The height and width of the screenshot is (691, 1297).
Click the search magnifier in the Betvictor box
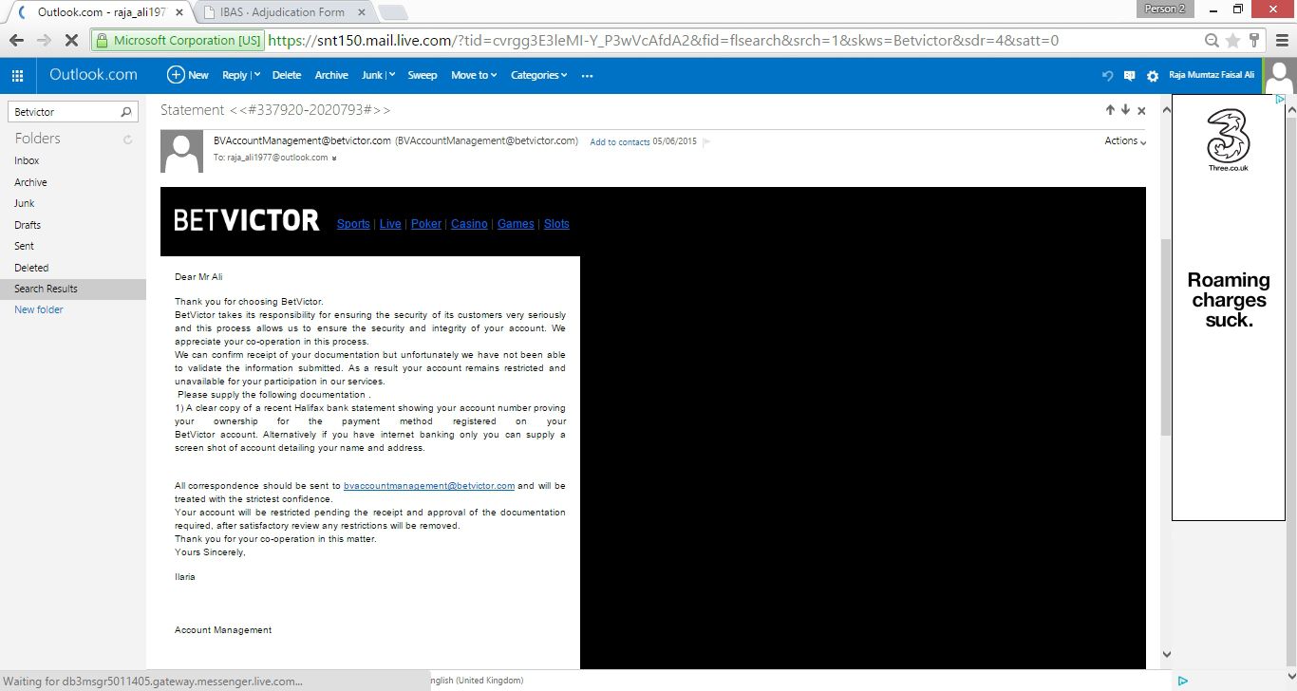(x=126, y=112)
